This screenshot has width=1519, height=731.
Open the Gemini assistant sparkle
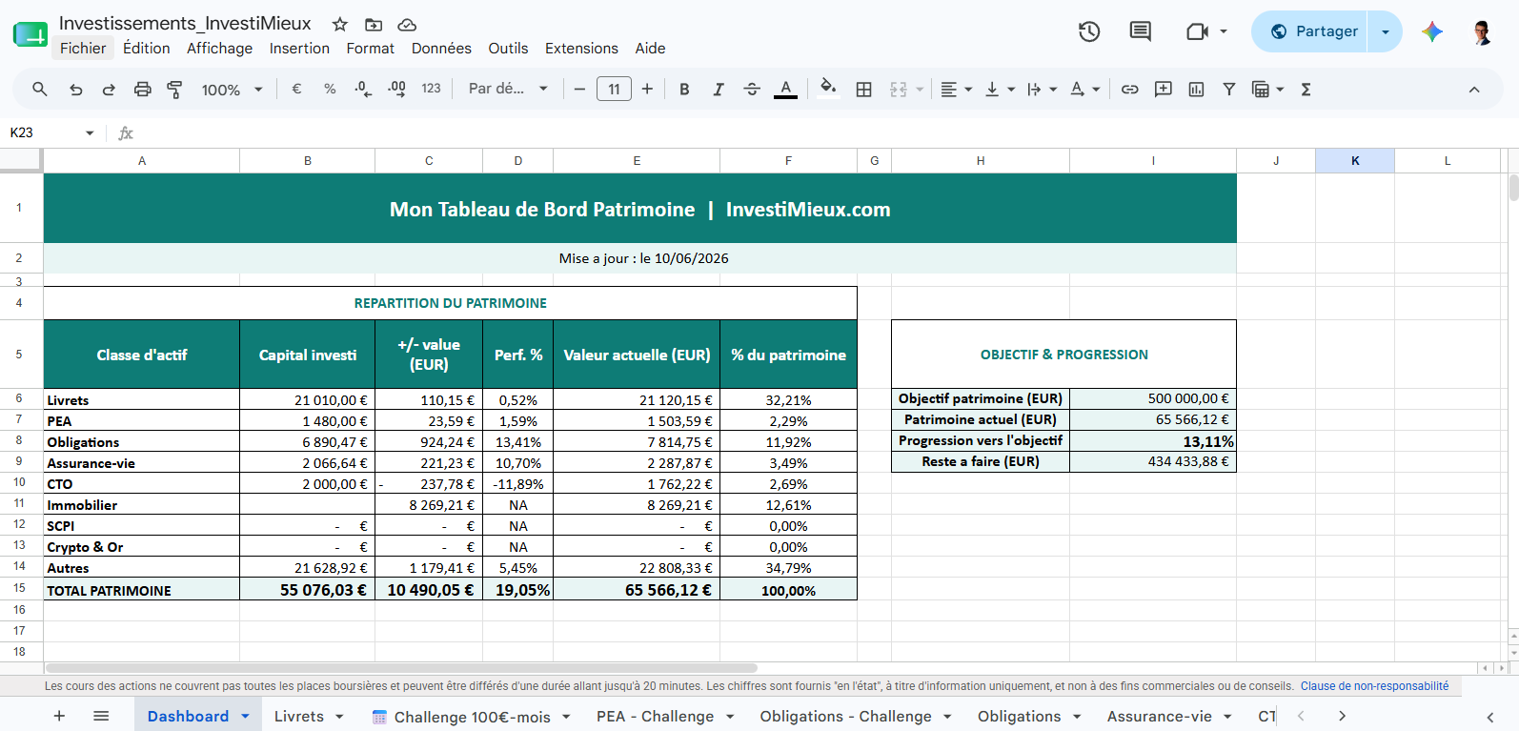[x=1432, y=31]
